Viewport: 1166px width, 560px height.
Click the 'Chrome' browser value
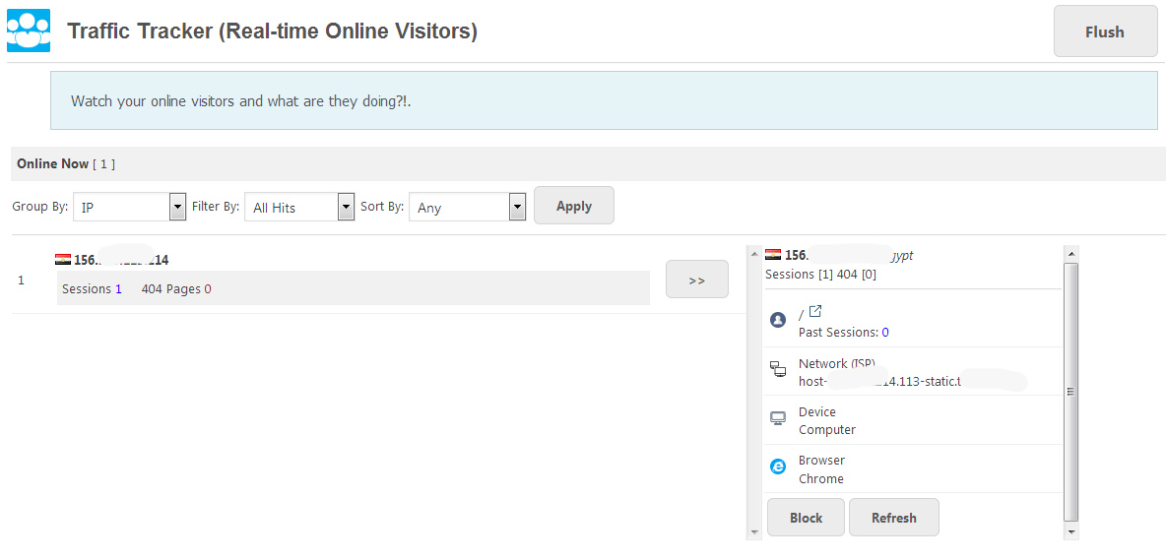tap(821, 479)
